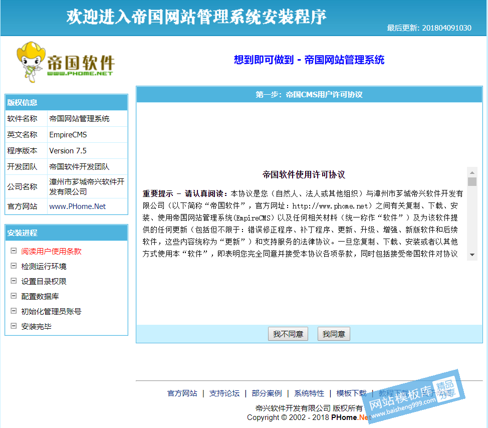Click the 官方网站 label cell in 版权信息 table
This screenshot has width=488, height=428.
tap(26, 206)
